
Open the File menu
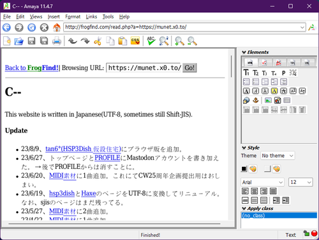(7, 17)
